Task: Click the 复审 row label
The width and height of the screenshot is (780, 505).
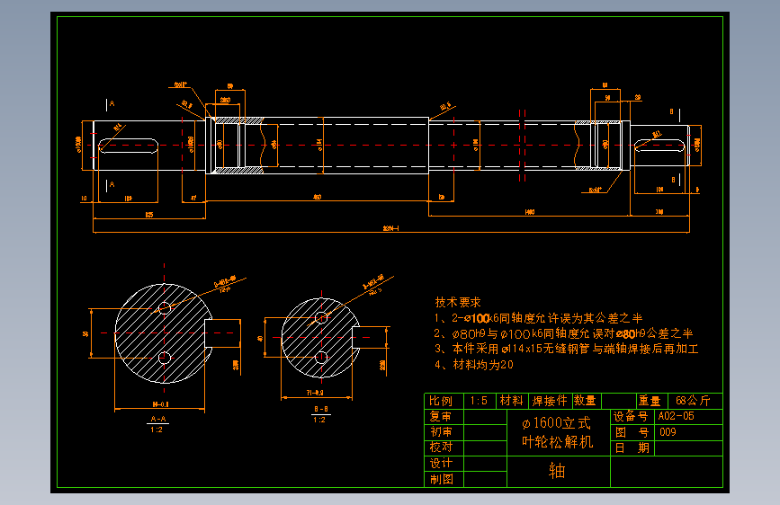Action: coord(441,416)
